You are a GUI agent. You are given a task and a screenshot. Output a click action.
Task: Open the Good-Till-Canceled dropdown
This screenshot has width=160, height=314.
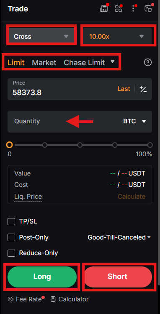tap(119, 237)
